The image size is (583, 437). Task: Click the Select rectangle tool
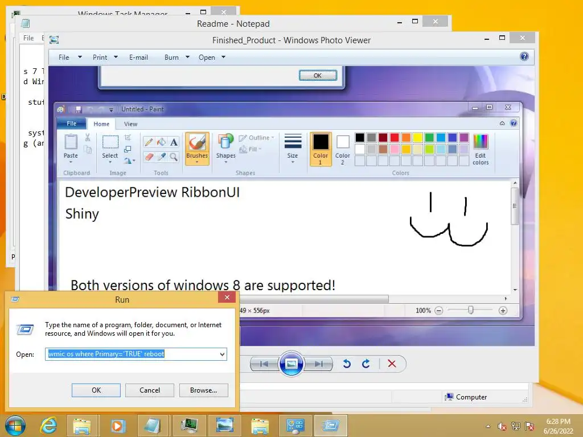[110, 142]
